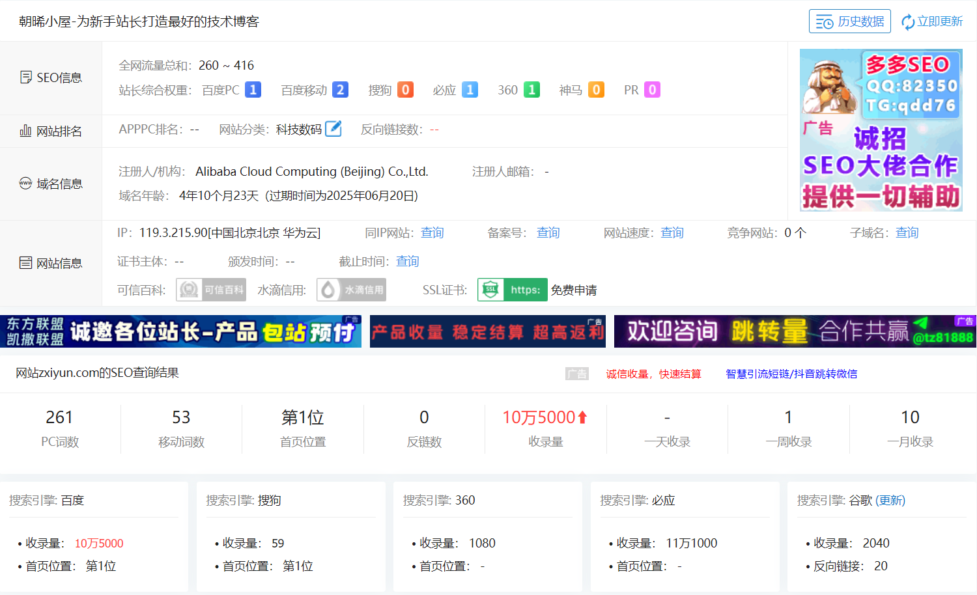Query 同IP网站 via its 查询 link
Image resolution: width=977 pixels, height=595 pixels.
click(x=432, y=232)
